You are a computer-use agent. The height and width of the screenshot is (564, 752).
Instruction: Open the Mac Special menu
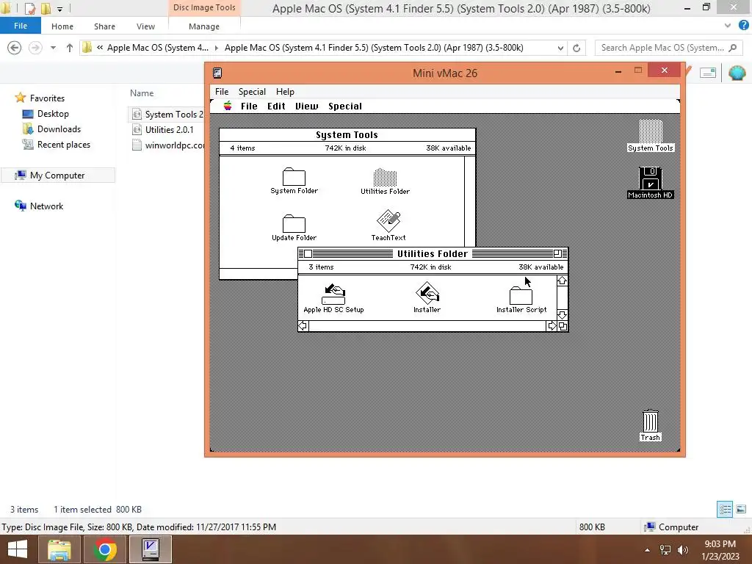pos(345,106)
